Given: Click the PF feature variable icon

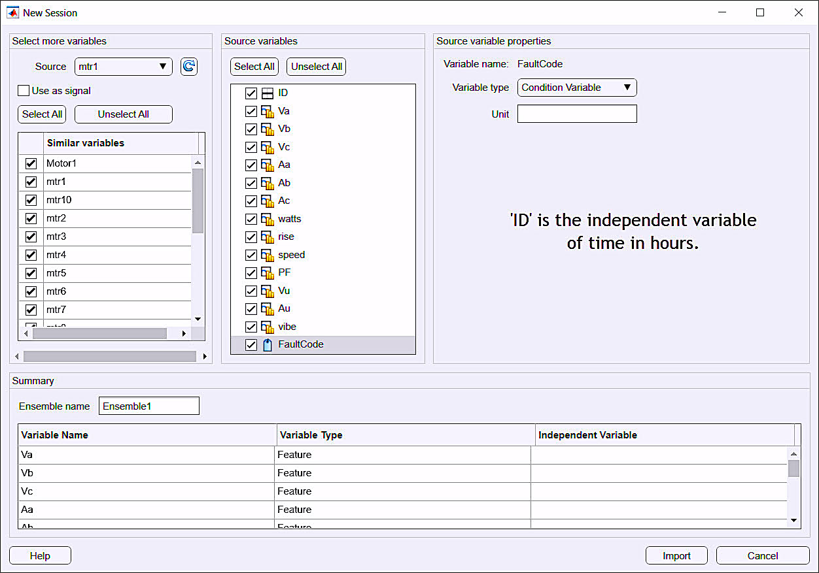Looking at the screenshot, I should click(x=267, y=273).
